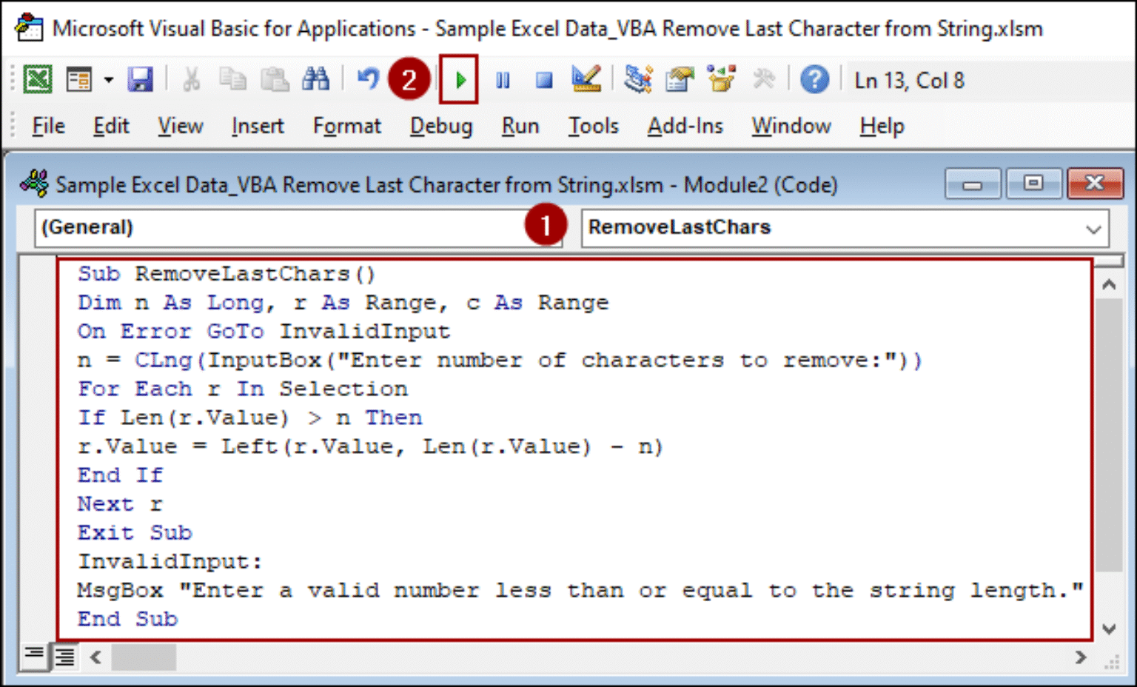Open the Insert UserForm dropdown arrow
The width and height of the screenshot is (1137, 687).
(x=107, y=79)
